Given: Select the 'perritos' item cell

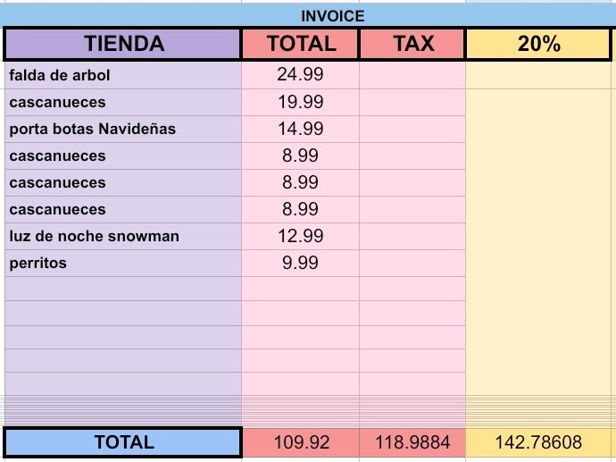Looking at the screenshot, I should tap(123, 263).
